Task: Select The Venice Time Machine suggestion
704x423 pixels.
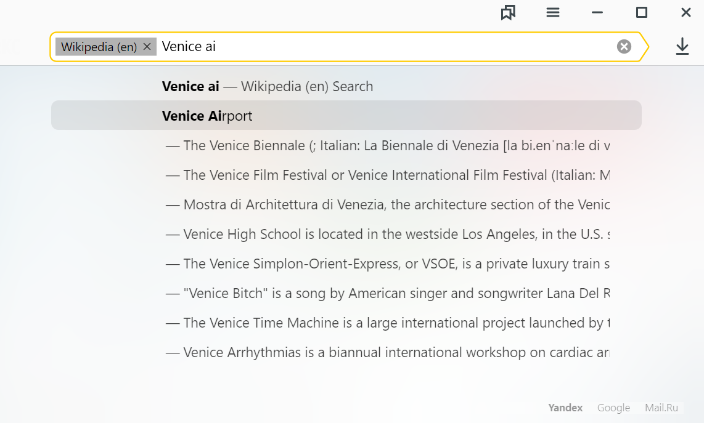Action: coord(346,323)
